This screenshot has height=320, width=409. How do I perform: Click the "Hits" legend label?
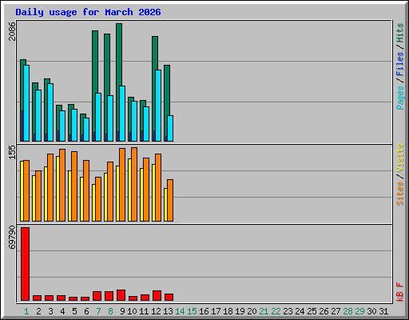[399, 33]
